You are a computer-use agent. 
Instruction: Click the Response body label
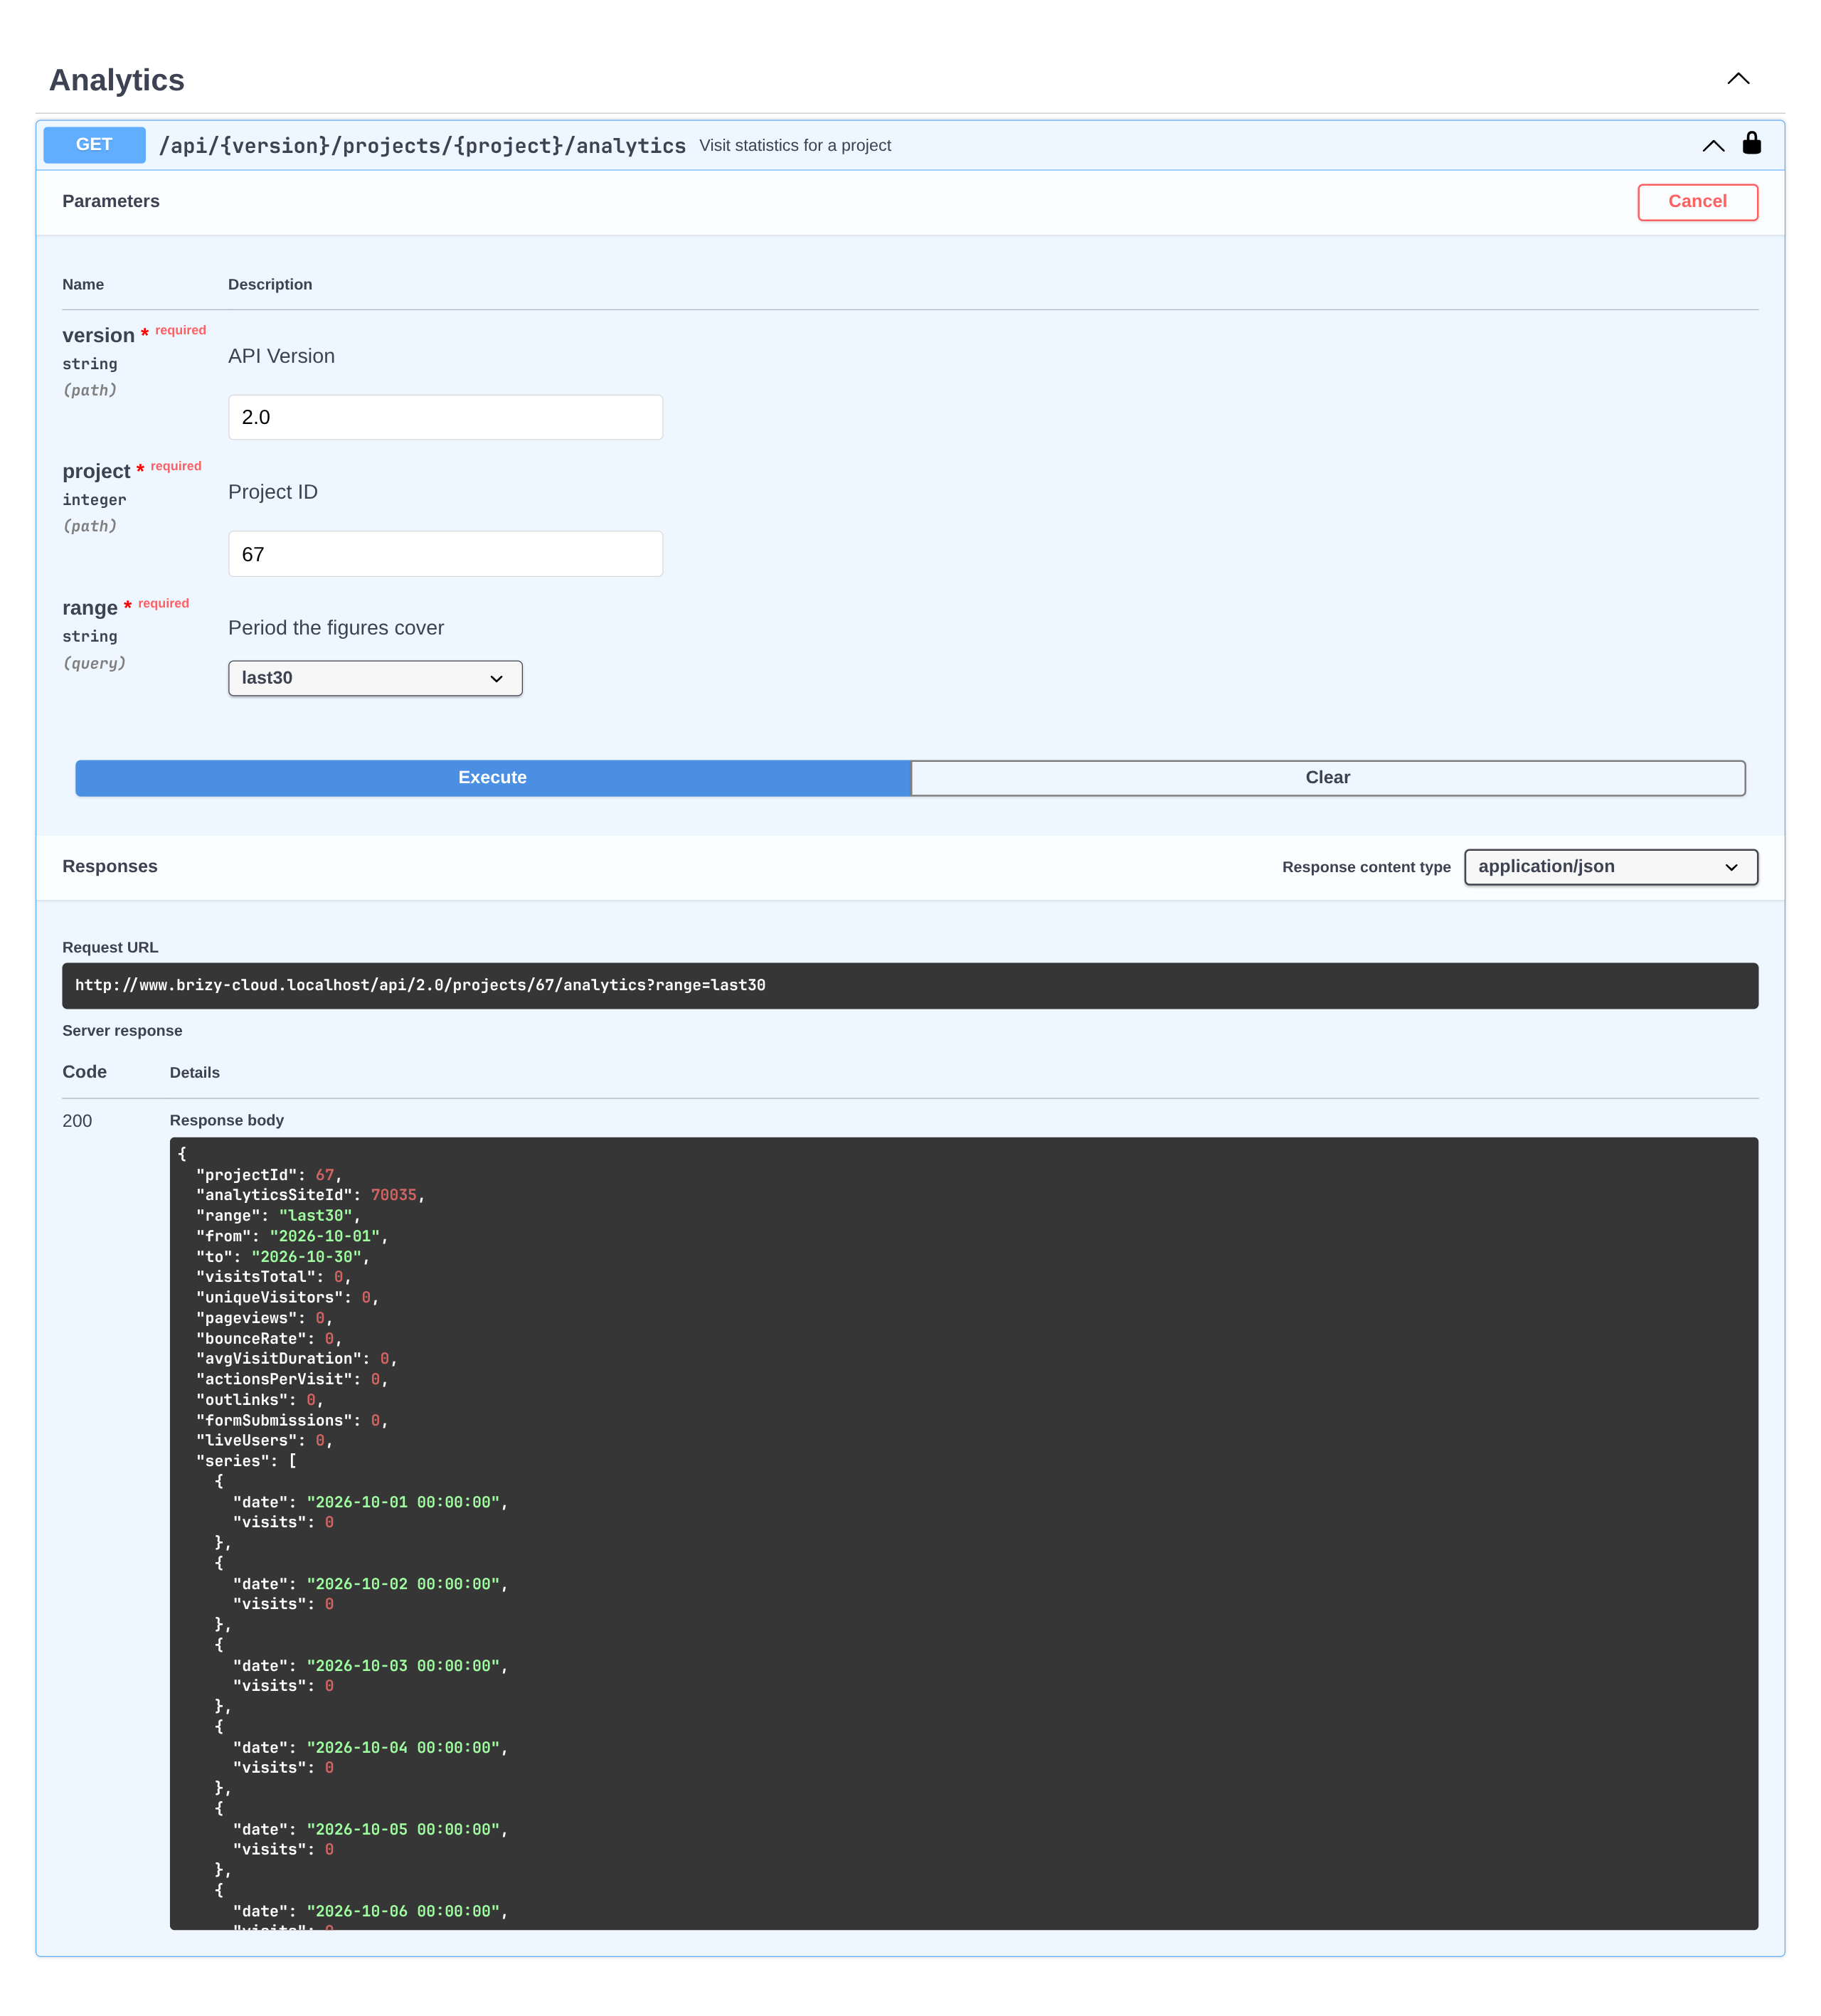[x=227, y=1121]
